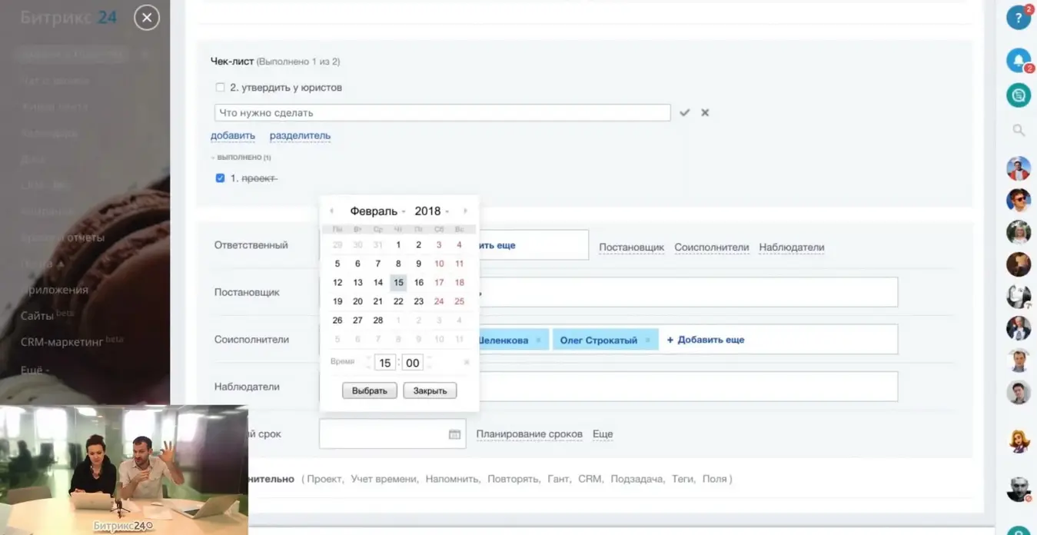Screen dimensions: 1037x535
Task: Open the notifications bell icon
Action: [1018, 60]
